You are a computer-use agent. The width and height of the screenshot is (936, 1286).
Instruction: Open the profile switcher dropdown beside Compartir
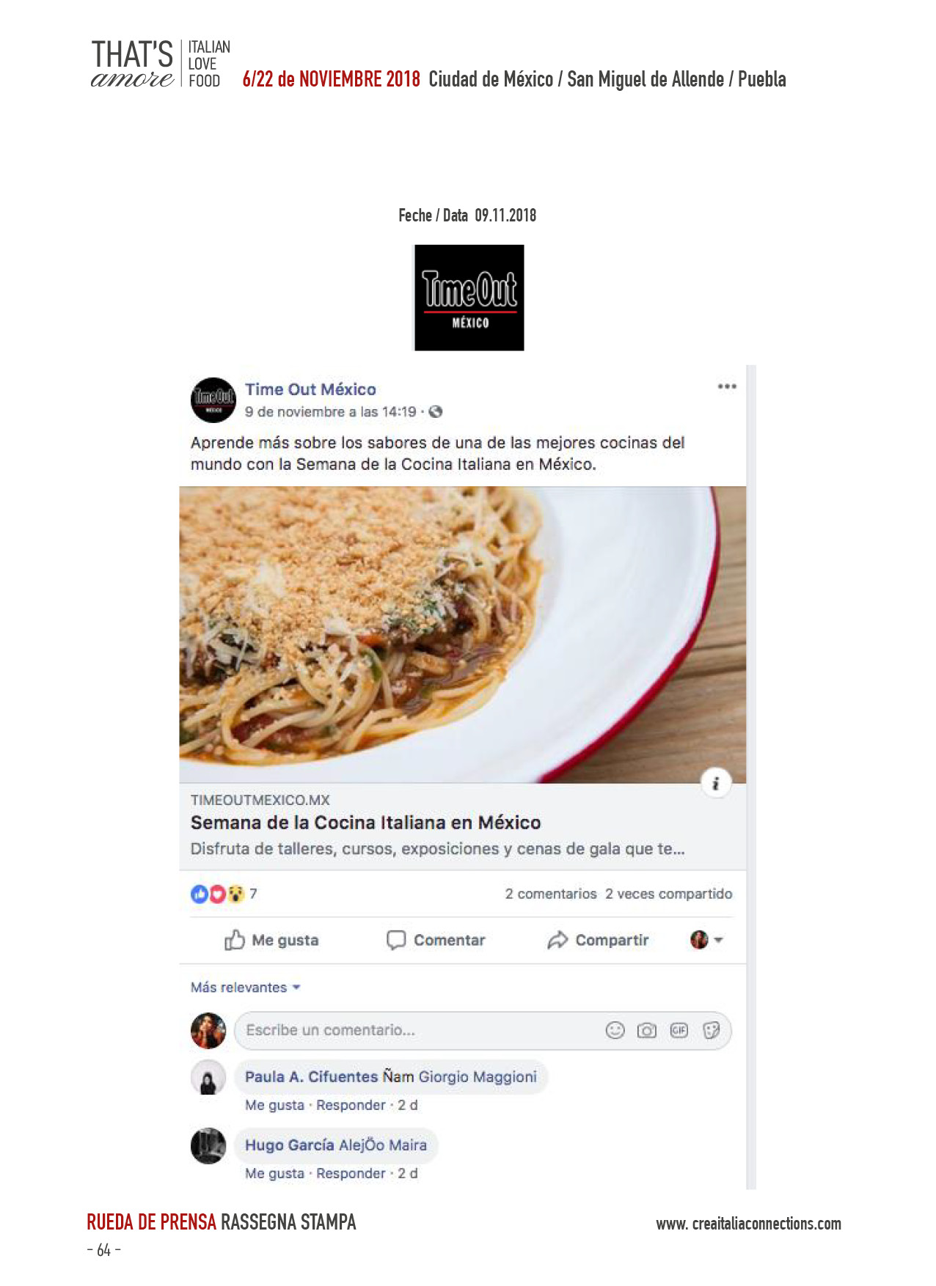pyautogui.click(x=707, y=939)
